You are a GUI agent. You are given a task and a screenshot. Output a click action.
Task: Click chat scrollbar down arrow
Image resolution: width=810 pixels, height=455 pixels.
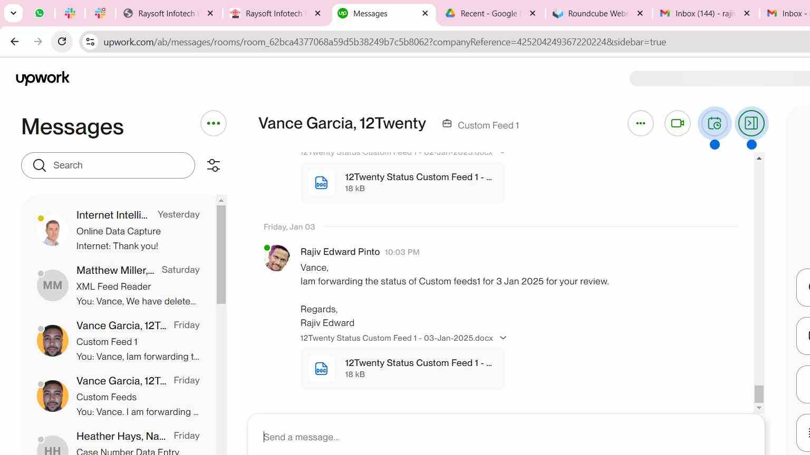tap(759, 408)
